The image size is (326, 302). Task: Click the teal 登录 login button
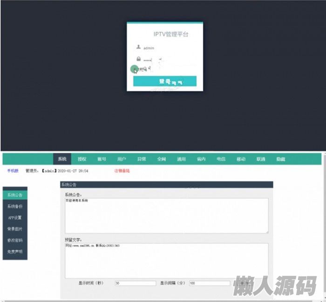click(x=165, y=81)
